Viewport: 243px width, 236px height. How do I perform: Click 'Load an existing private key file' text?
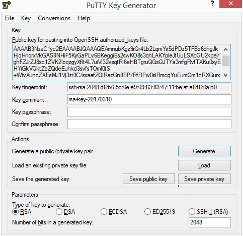49,165
